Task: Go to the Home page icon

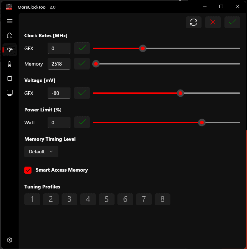Action: [10, 35]
